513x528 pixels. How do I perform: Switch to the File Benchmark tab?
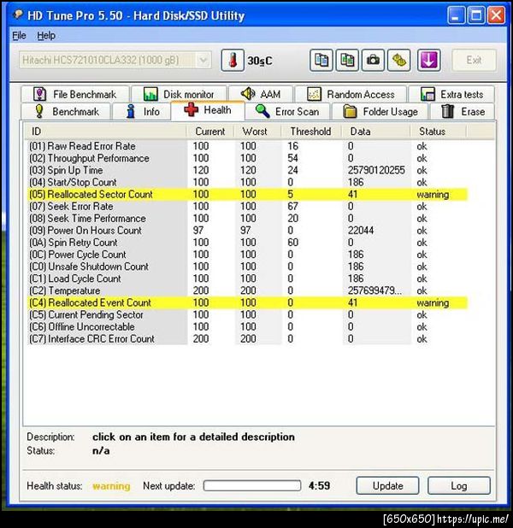[75, 94]
